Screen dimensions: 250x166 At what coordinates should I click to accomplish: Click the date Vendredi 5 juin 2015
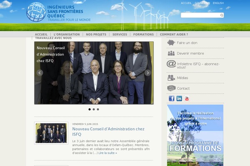(x=85, y=124)
